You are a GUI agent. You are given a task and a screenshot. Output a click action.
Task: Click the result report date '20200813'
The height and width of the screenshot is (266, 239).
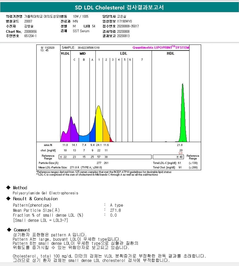pyautogui.click(x=123, y=36)
